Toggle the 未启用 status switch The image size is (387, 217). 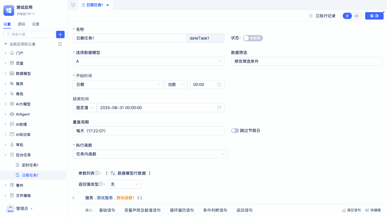point(253,38)
